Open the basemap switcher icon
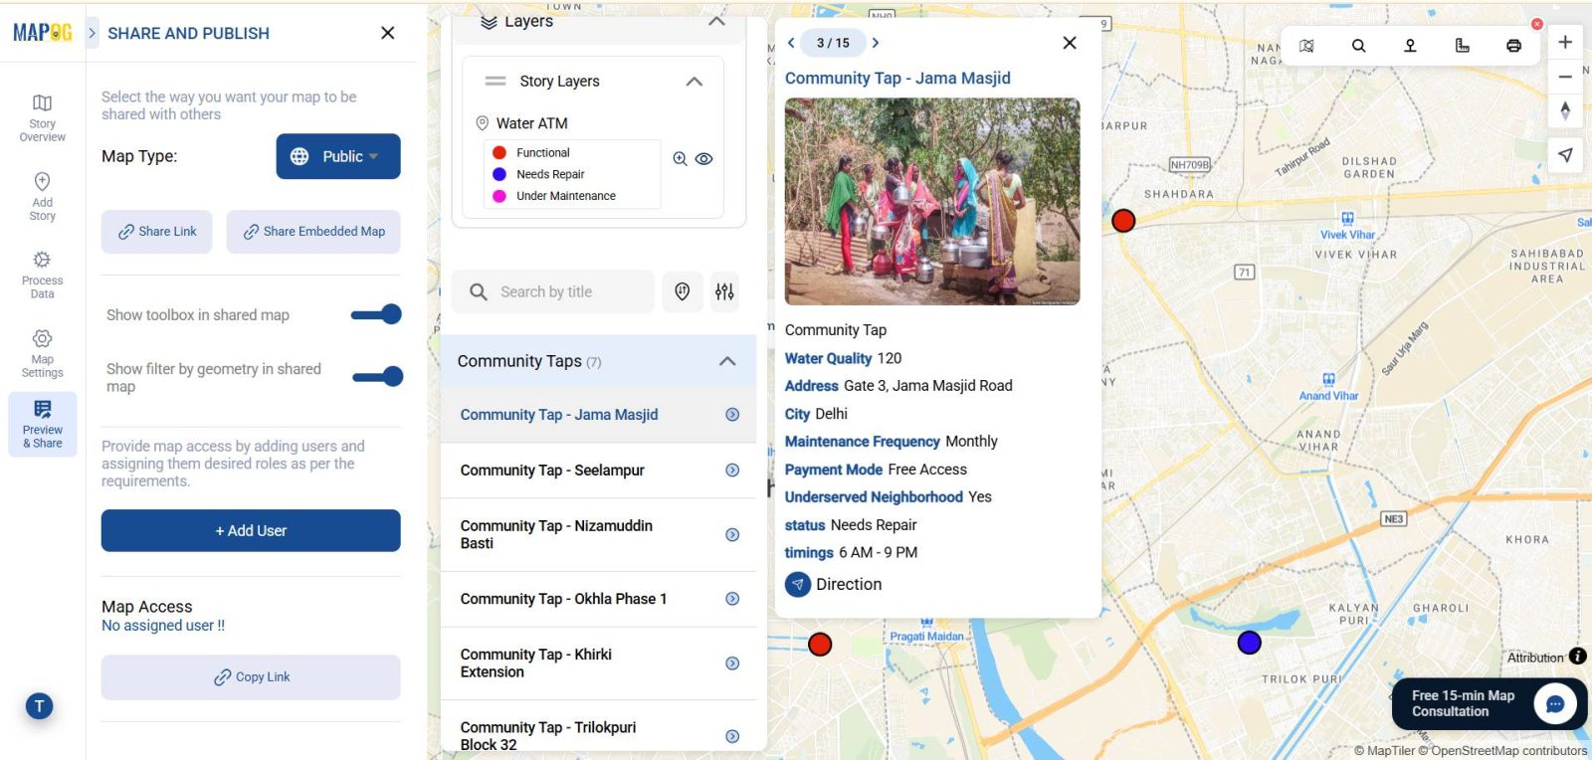Screen dimensions: 1592x760 pos(1306,46)
